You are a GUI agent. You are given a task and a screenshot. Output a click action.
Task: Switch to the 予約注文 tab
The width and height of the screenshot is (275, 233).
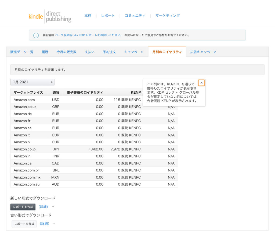coord(110,52)
